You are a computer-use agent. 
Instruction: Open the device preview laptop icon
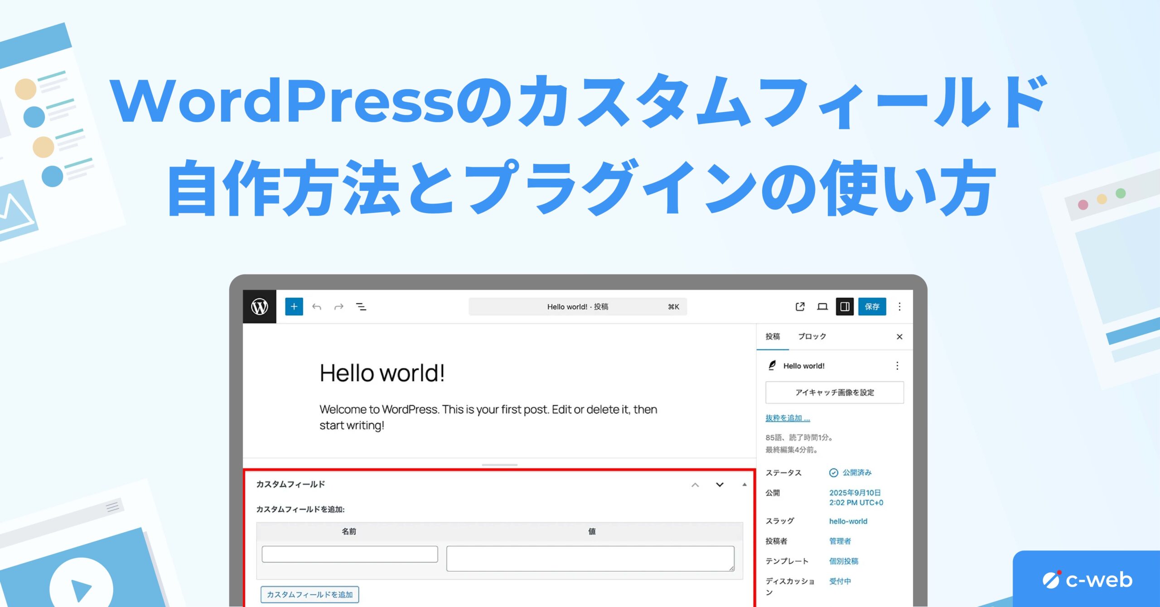822,306
